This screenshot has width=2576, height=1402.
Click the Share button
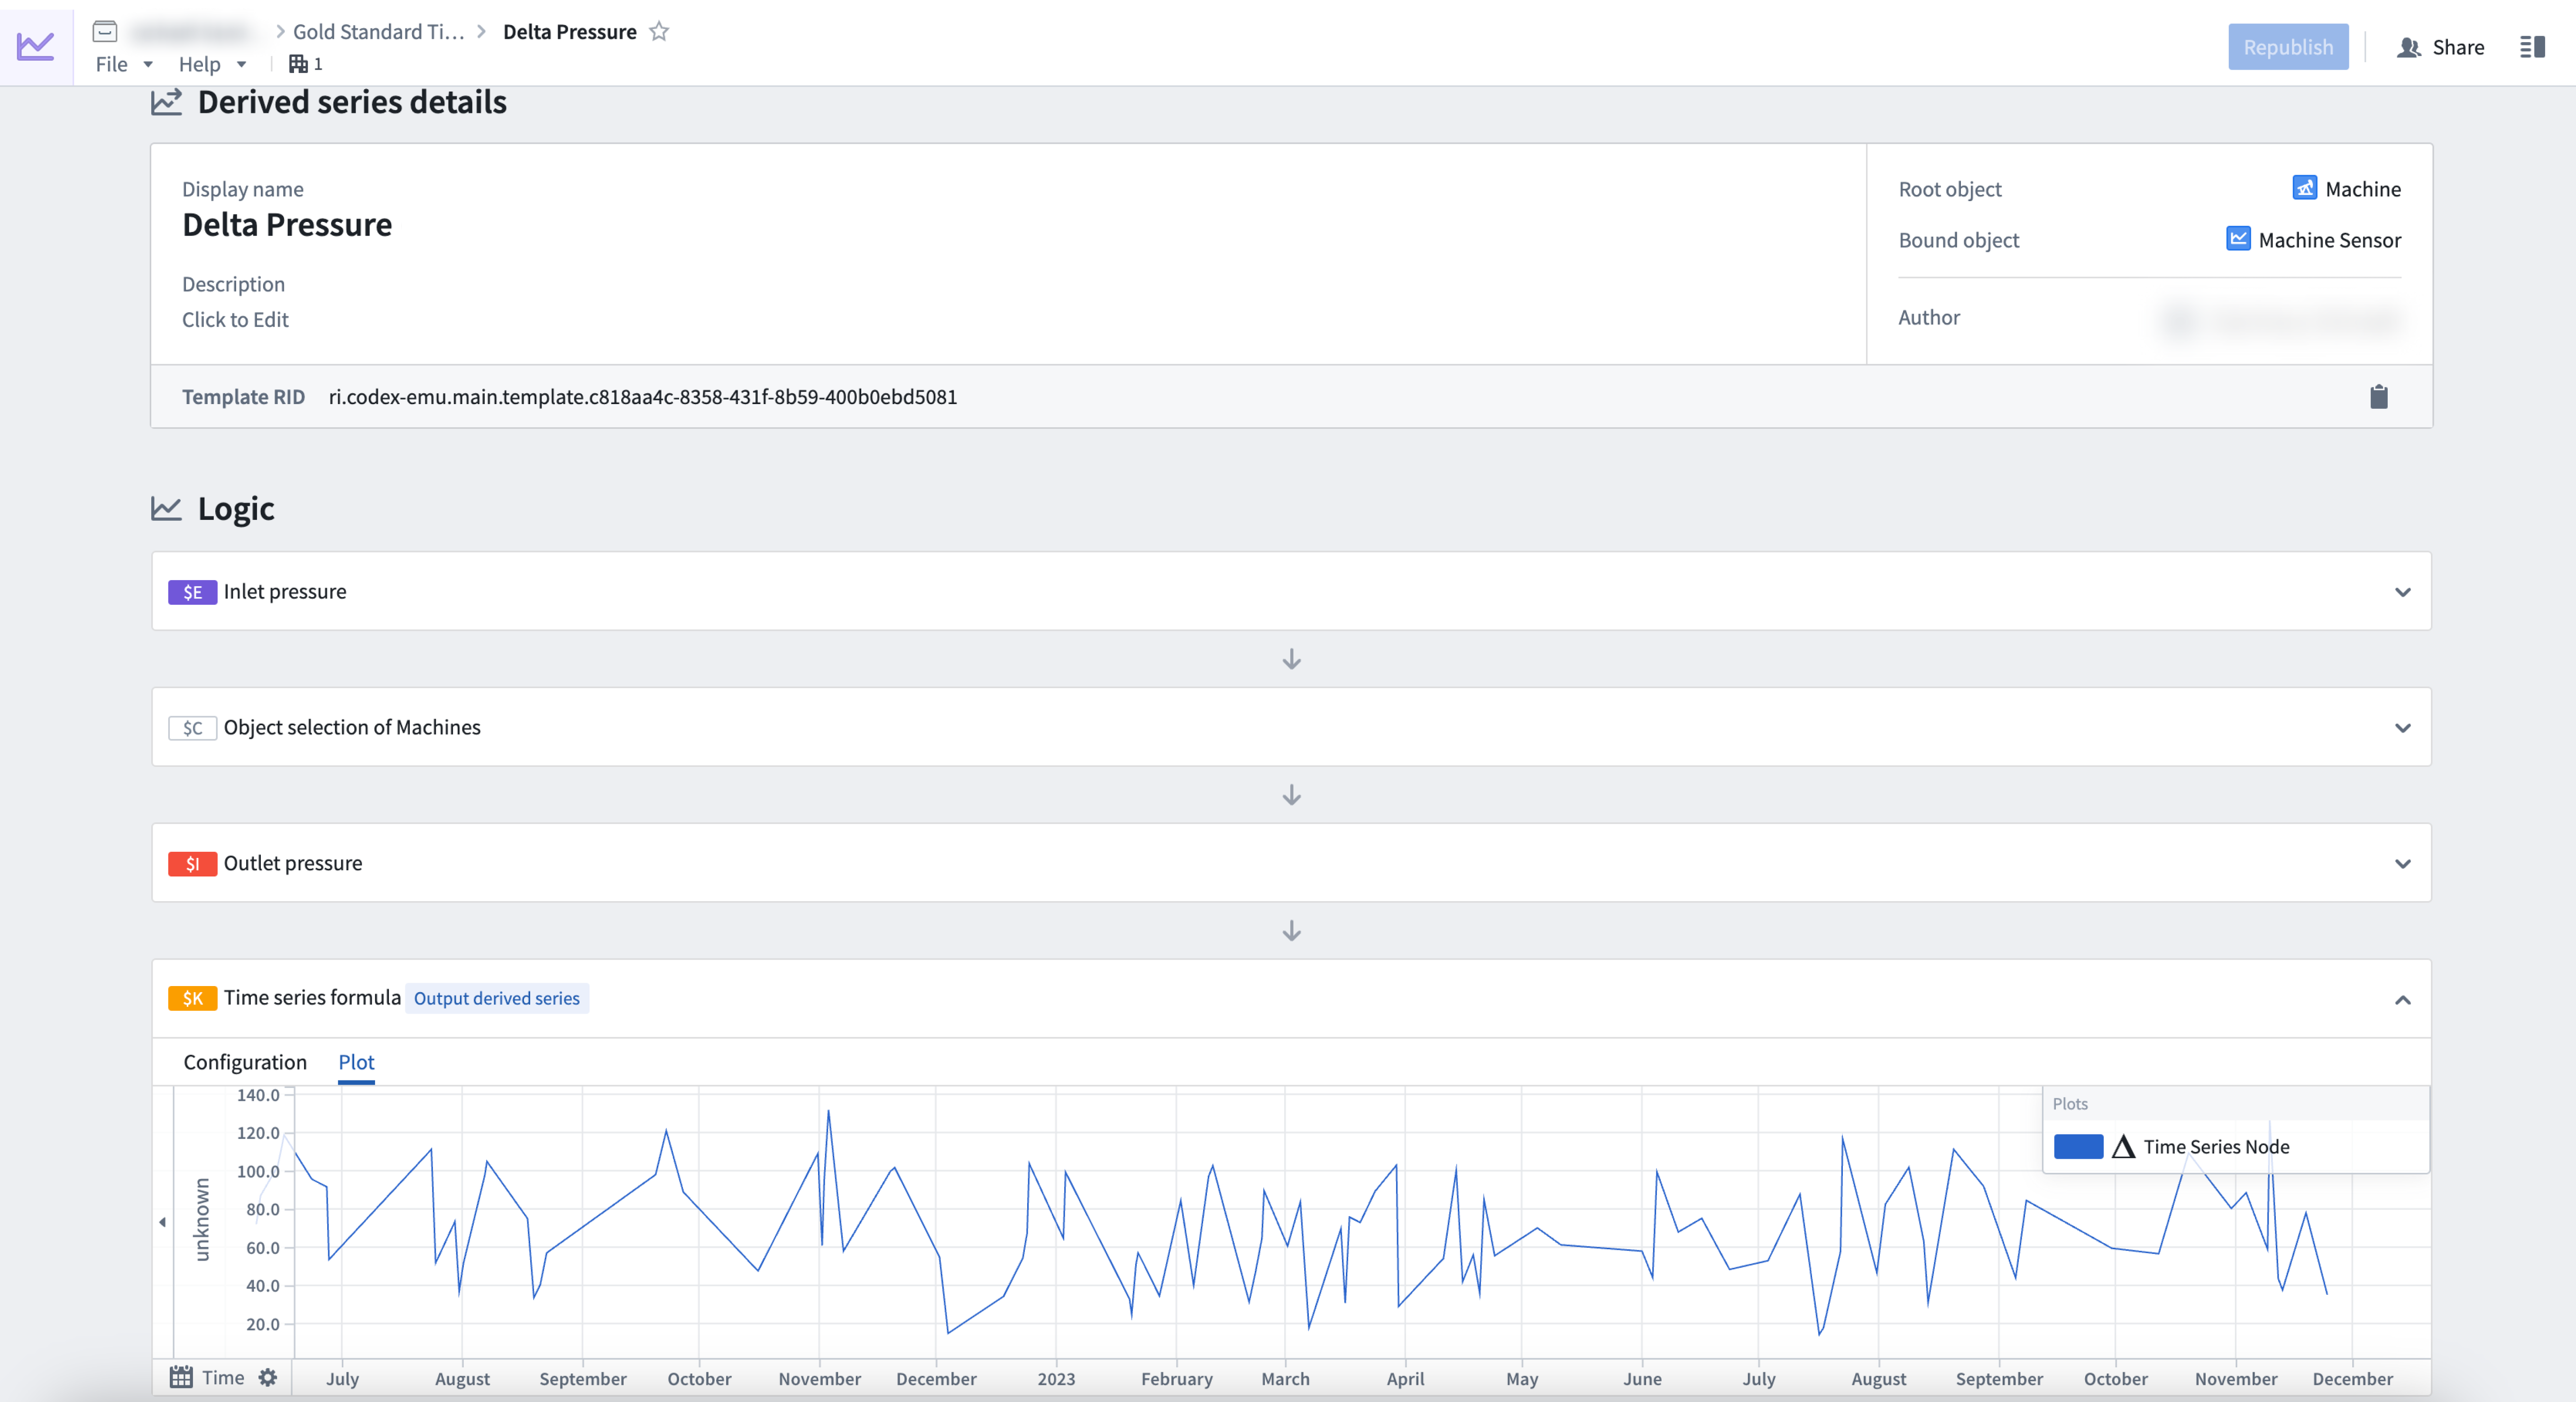pos(2441,47)
